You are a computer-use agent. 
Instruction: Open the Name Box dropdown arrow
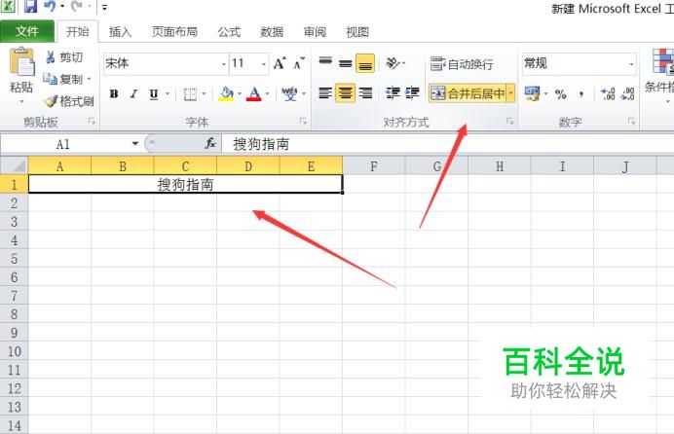coord(135,143)
